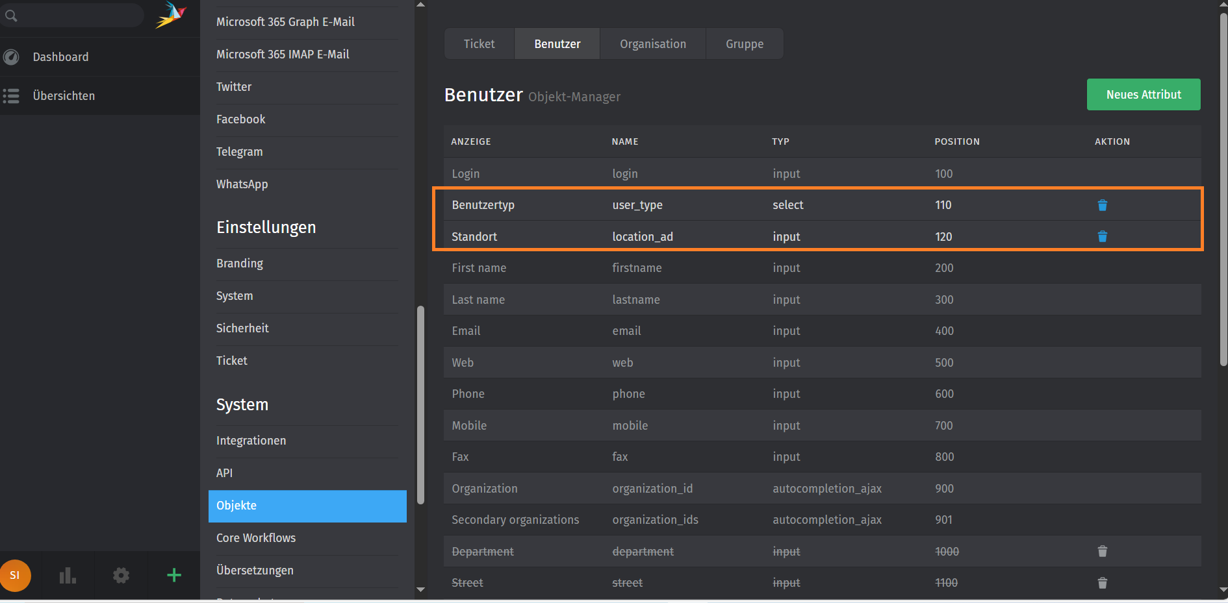
Task: Click the Zammad bird logo
Action: point(171,15)
